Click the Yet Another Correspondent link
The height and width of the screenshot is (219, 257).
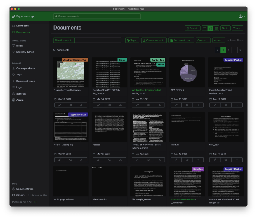pos(147,90)
